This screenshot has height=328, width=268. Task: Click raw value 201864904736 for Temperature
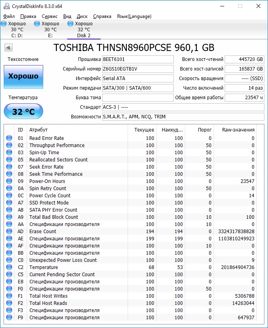click(x=238, y=267)
